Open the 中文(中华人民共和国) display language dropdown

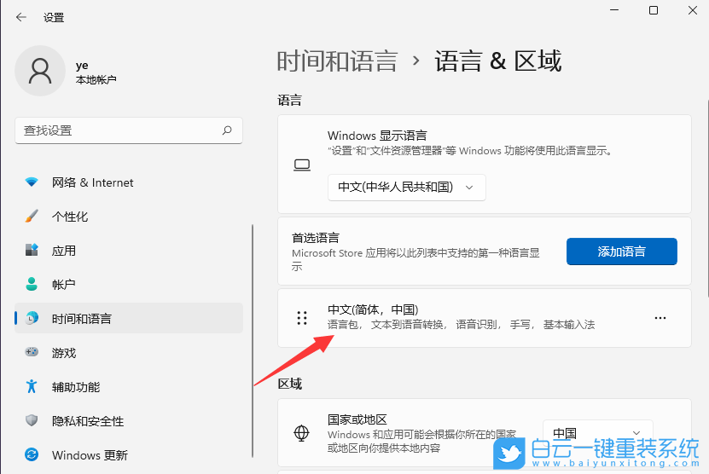406,187
